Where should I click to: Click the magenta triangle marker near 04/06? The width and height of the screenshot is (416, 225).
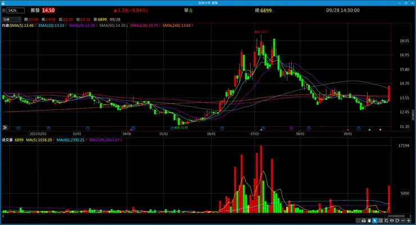point(131,130)
